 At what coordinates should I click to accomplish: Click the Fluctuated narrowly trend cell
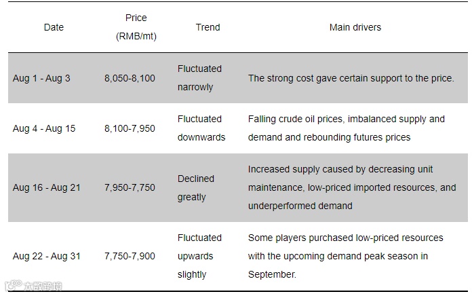[x=199, y=78]
